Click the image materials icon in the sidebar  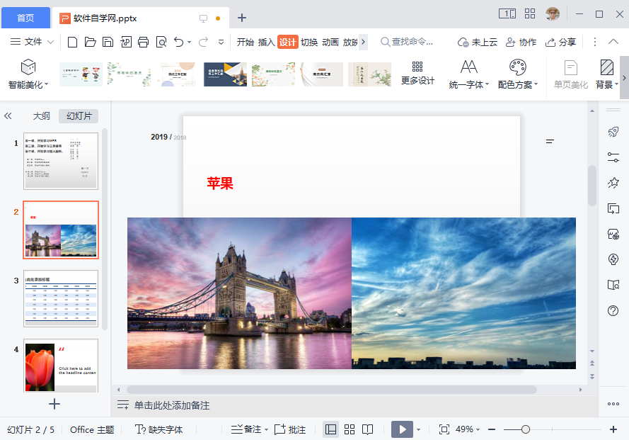[613, 234]
